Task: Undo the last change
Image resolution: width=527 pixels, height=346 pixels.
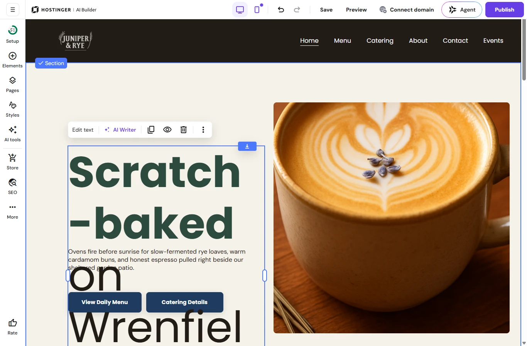Action: point(281,10)
